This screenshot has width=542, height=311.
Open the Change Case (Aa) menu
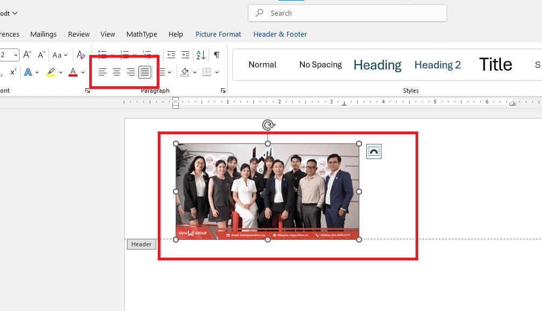pyautogui.click(x=60, y=55)
